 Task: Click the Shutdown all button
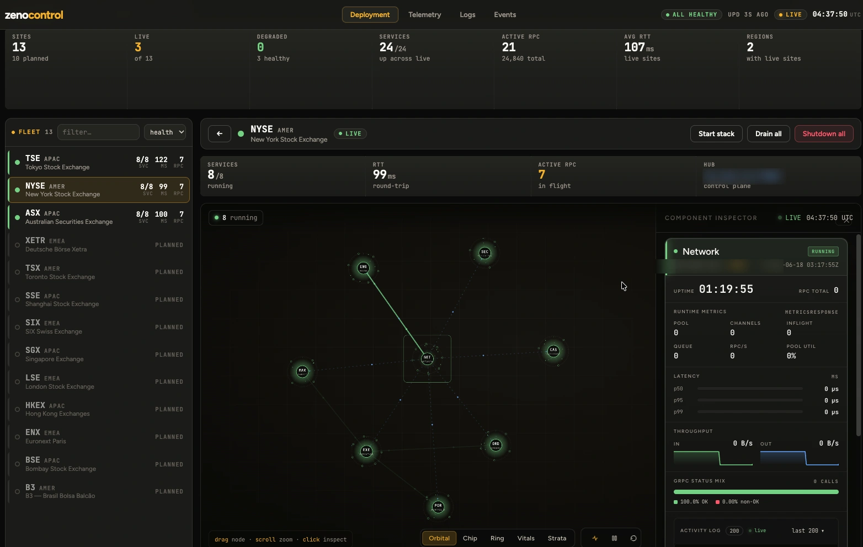824,133
